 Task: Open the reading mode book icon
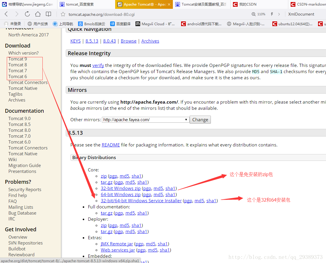[x=48, y=14]
